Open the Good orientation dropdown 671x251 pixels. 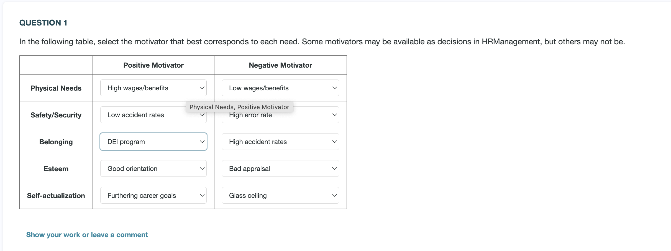tap(153, 168)
